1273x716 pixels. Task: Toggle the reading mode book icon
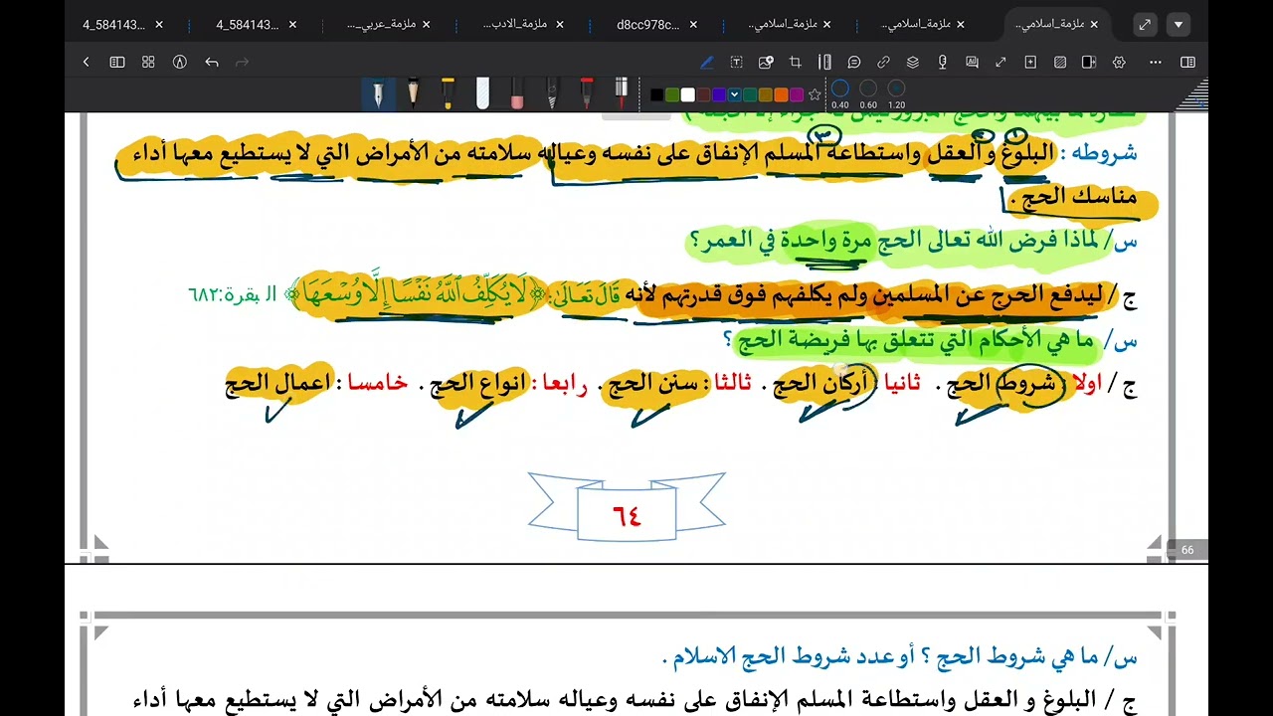pyautogui.click(x=117, y=62)
